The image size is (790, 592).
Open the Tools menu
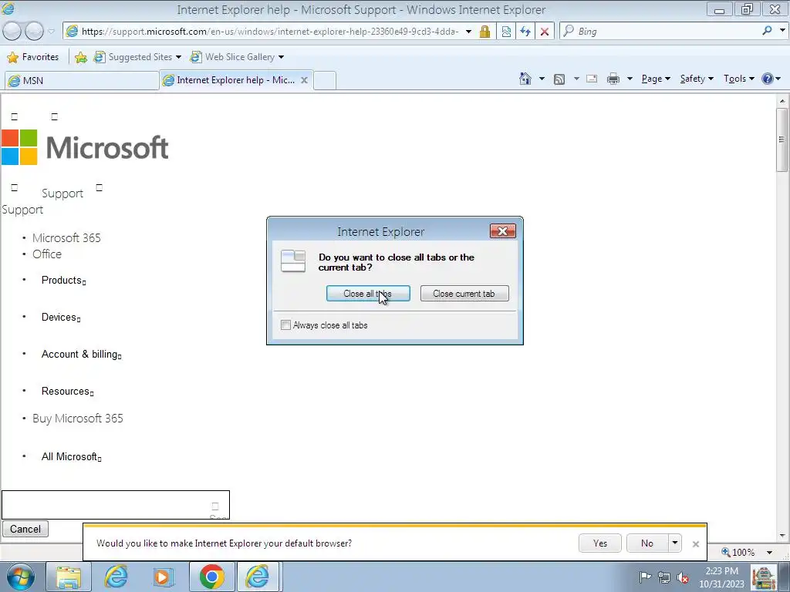738,79
